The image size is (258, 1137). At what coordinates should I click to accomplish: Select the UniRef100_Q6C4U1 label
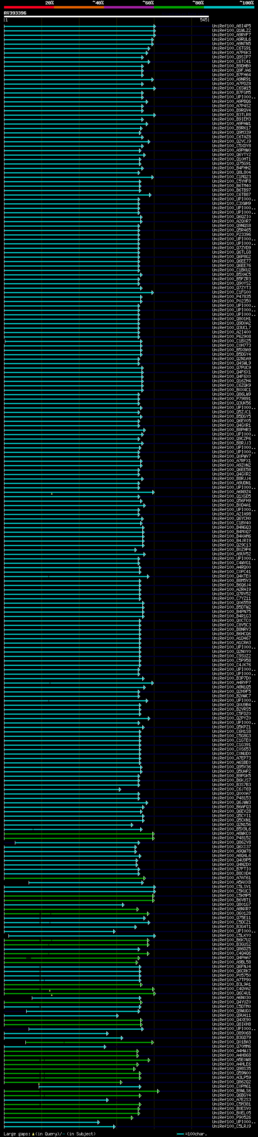pos(231,993)
